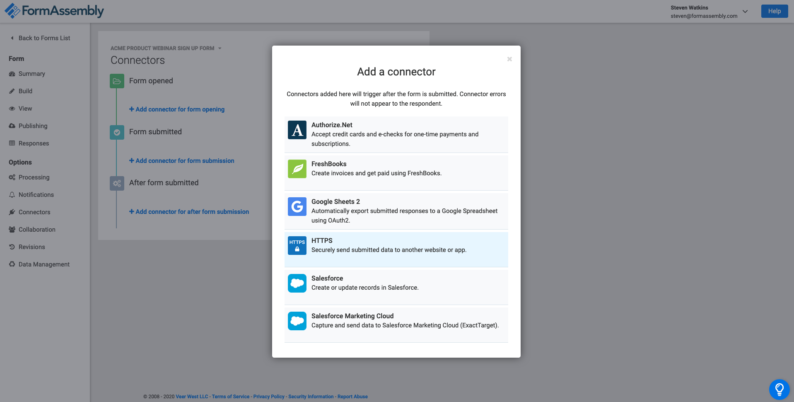Screen dimensions: 794x402
Task: Choose the Authorize.Net connector title
Action: coord(332,125)
